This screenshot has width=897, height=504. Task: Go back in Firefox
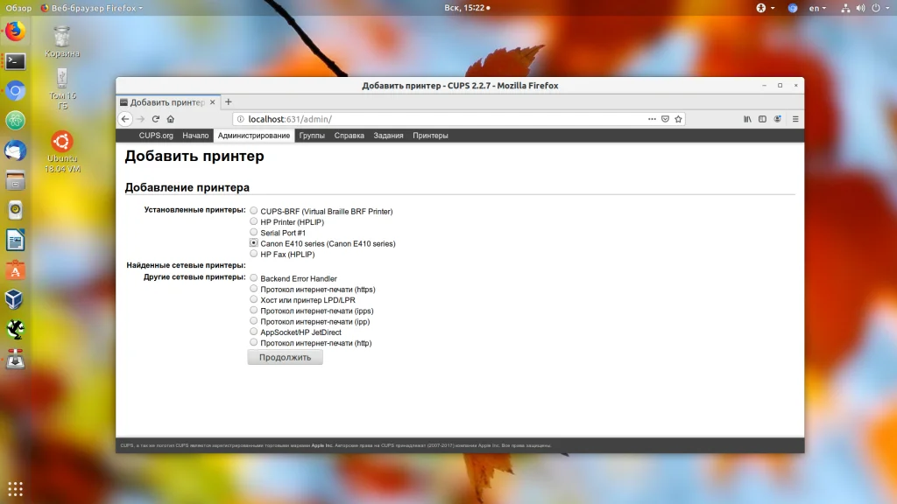pyautogui.click(x=125, y=119)
